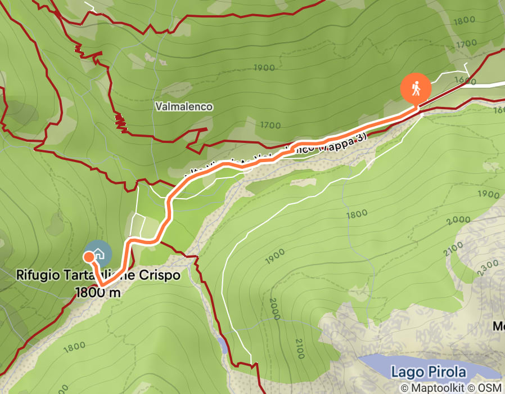This screenshot has width=505, height=394.
Task: Click the small pond south of trail
Action: coord(223,346)
